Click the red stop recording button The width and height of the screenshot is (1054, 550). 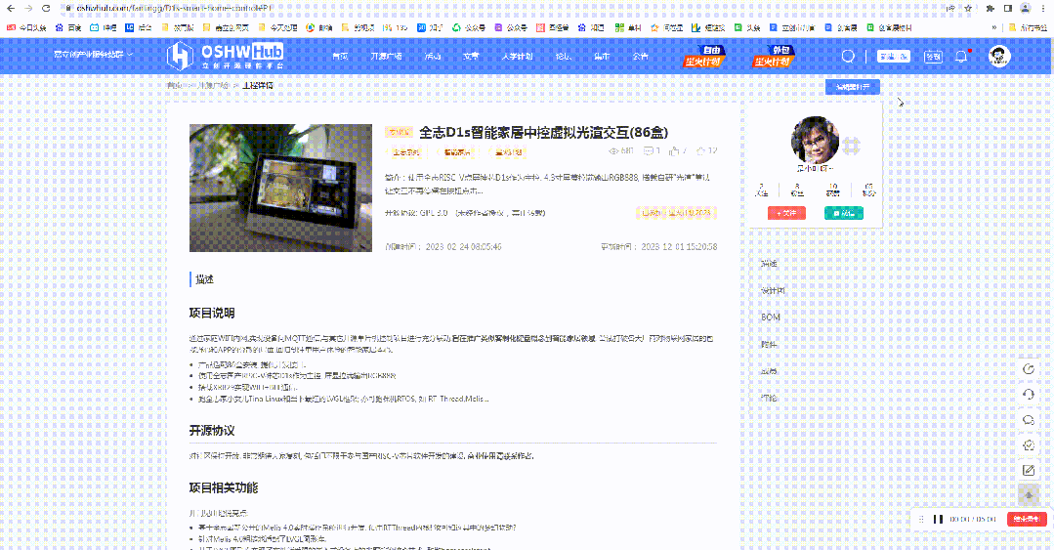coord(1027,520)
